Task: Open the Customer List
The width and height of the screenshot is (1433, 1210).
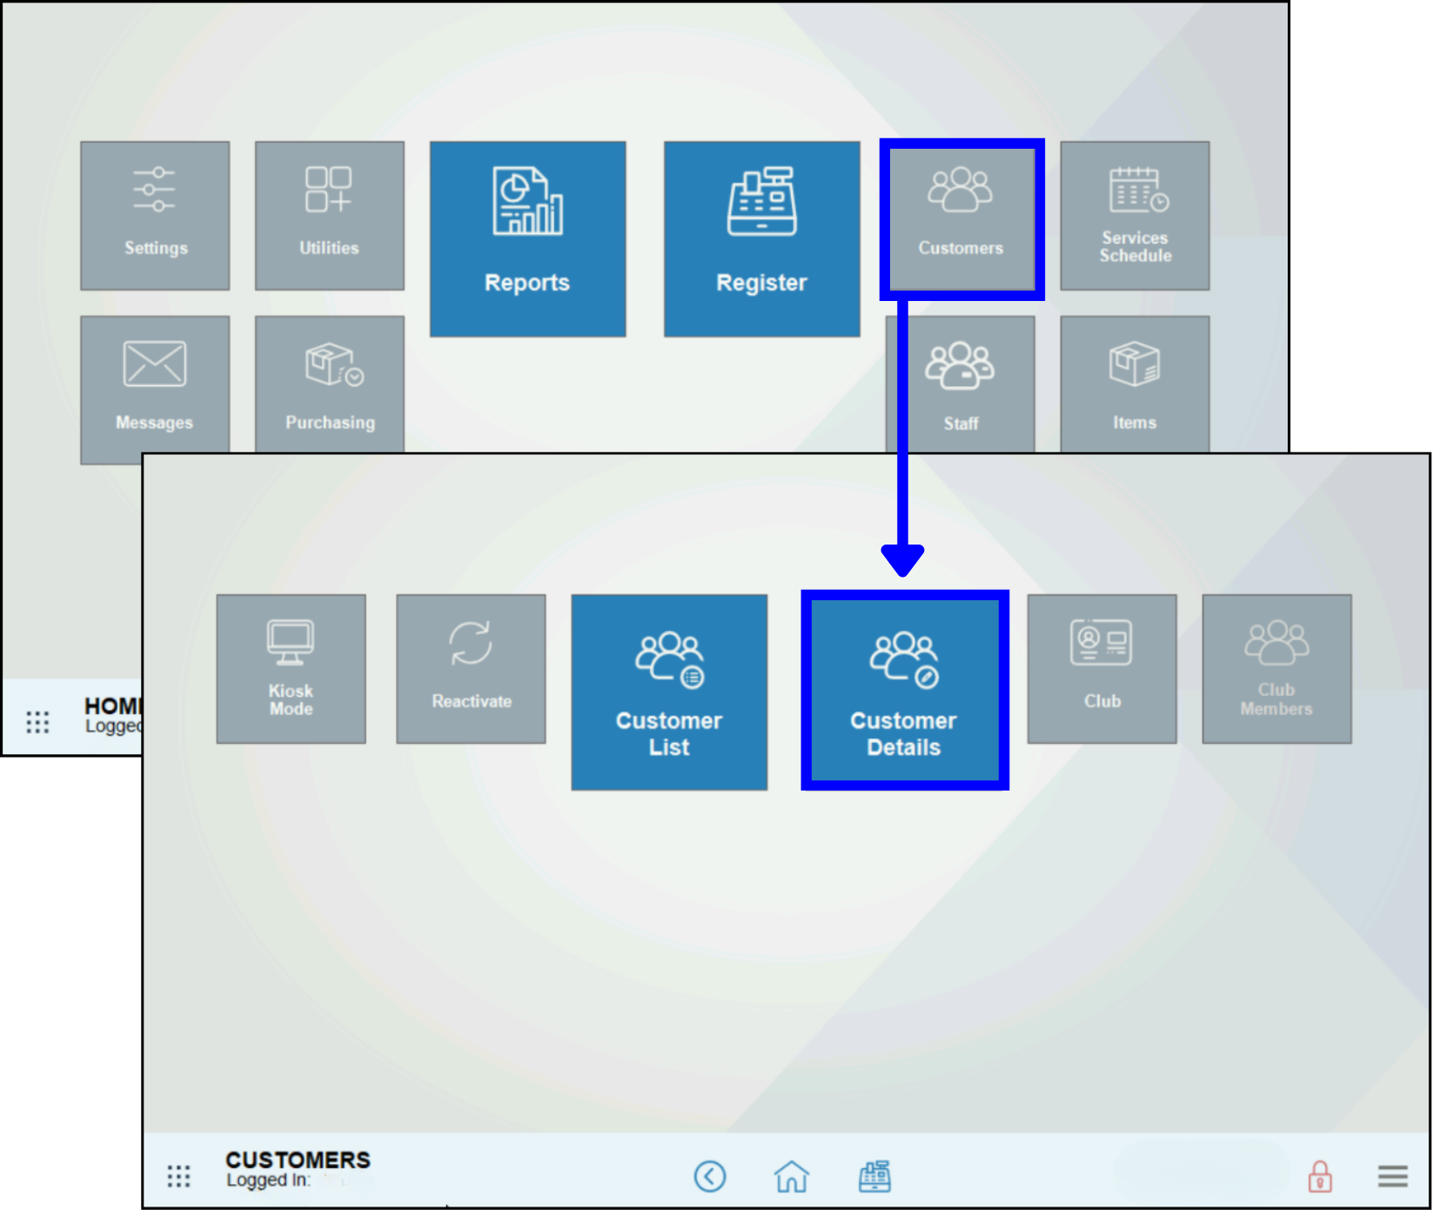Action: [668, 692]
